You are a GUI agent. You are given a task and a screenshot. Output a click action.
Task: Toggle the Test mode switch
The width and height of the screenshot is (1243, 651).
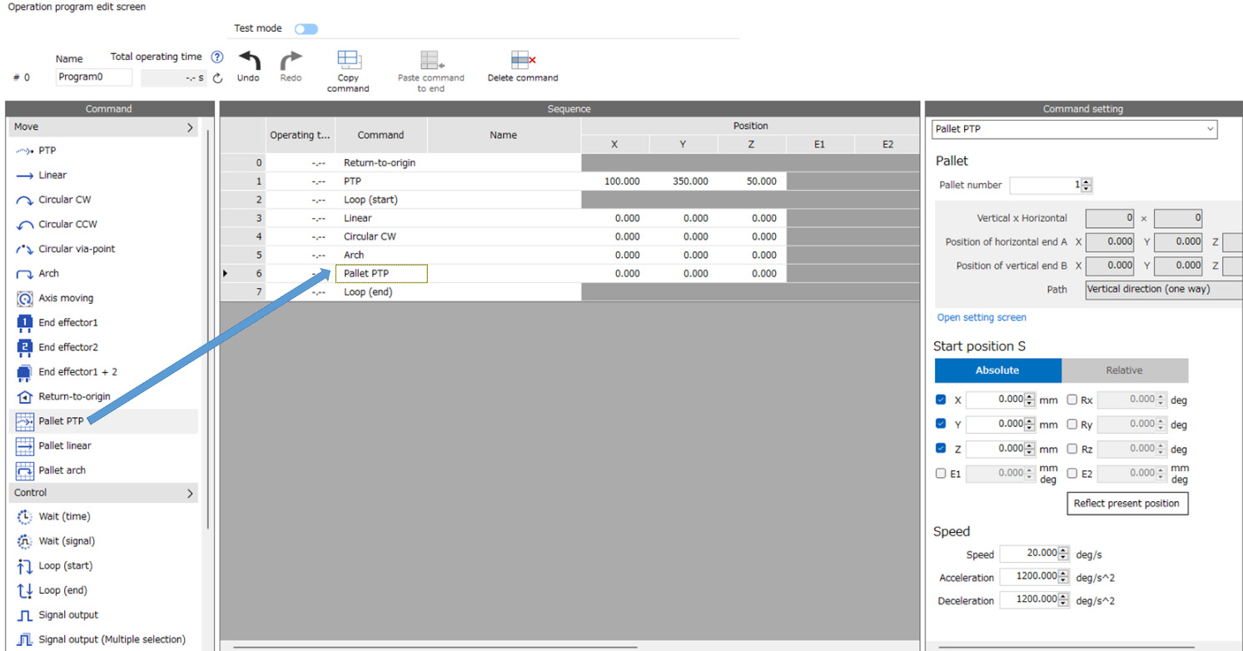(x=306, y=29)
